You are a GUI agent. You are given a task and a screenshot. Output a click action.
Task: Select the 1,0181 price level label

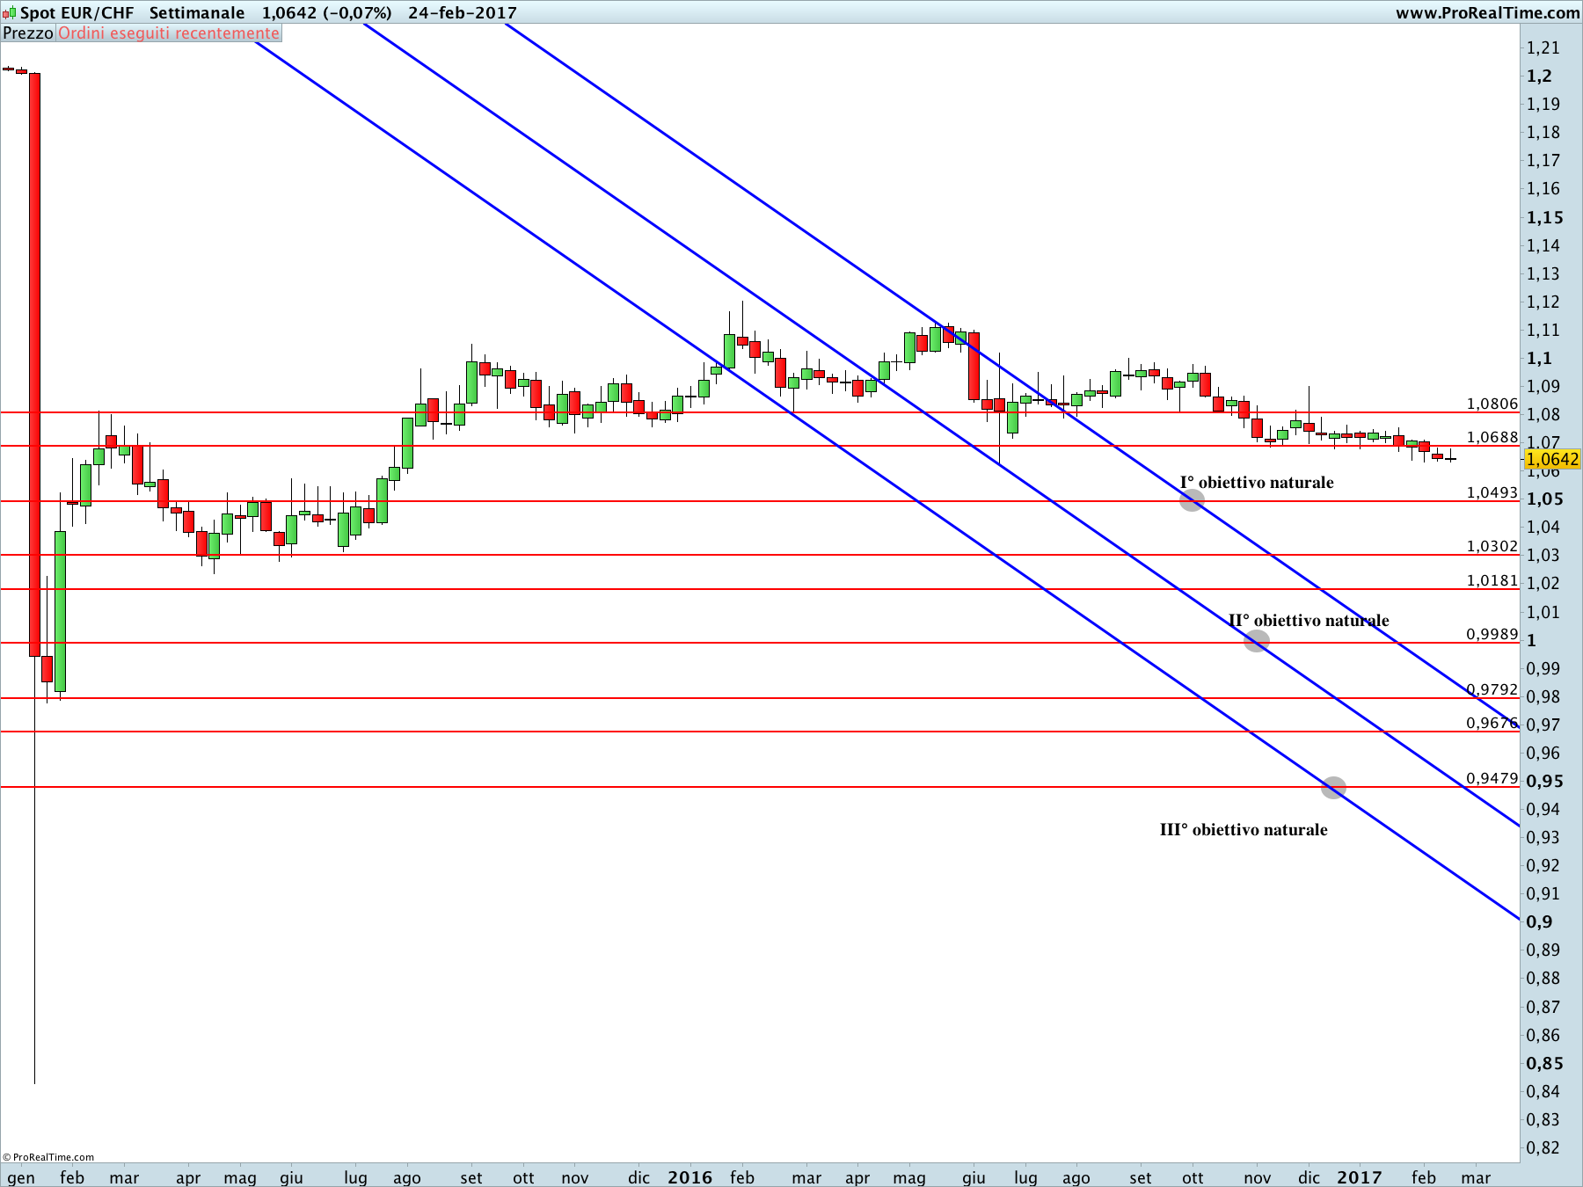point(1492,580)
